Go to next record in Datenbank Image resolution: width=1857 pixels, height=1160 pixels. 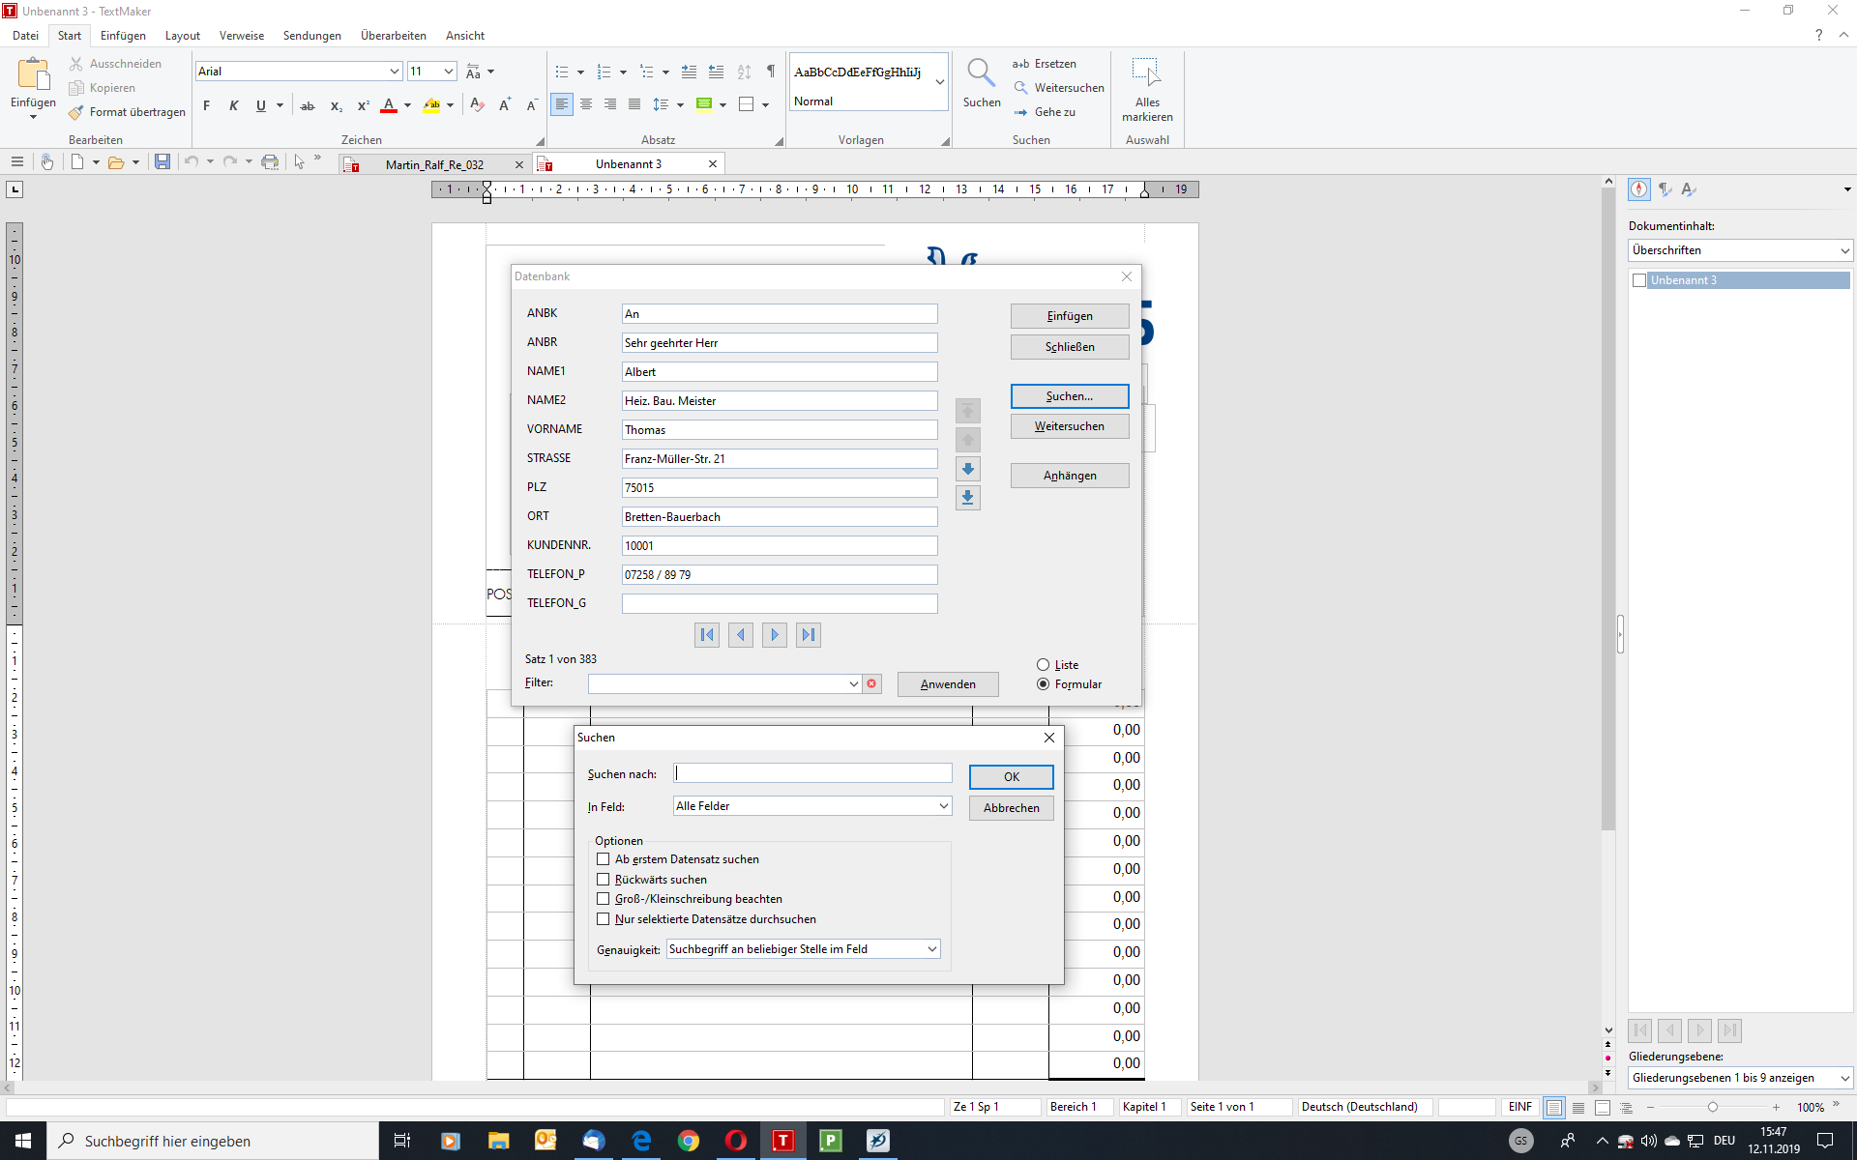point(775,635)
